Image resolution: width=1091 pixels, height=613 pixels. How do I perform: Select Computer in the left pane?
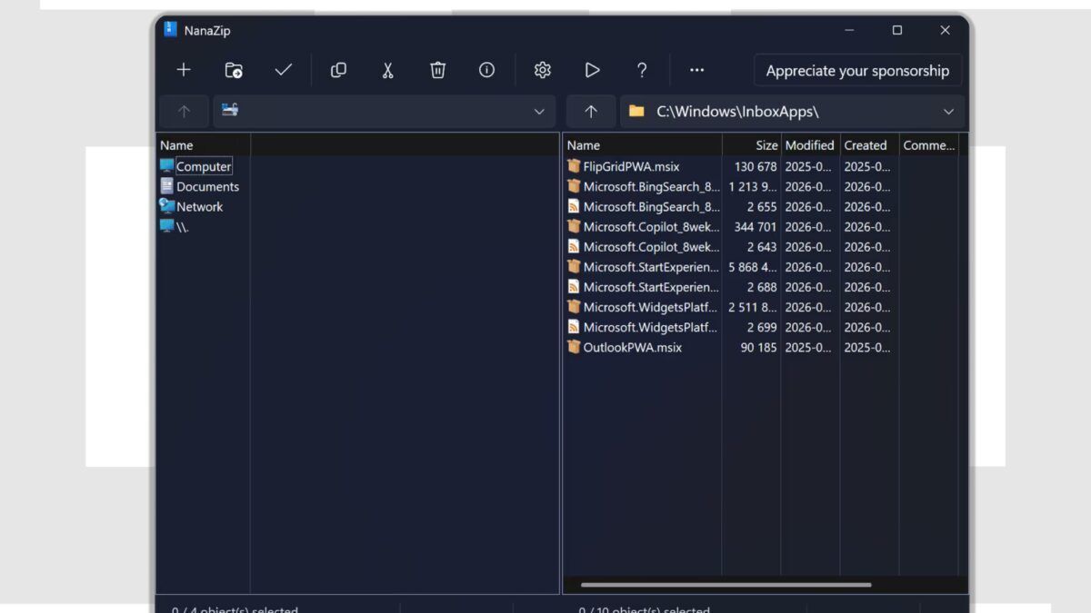pos(204,166)
